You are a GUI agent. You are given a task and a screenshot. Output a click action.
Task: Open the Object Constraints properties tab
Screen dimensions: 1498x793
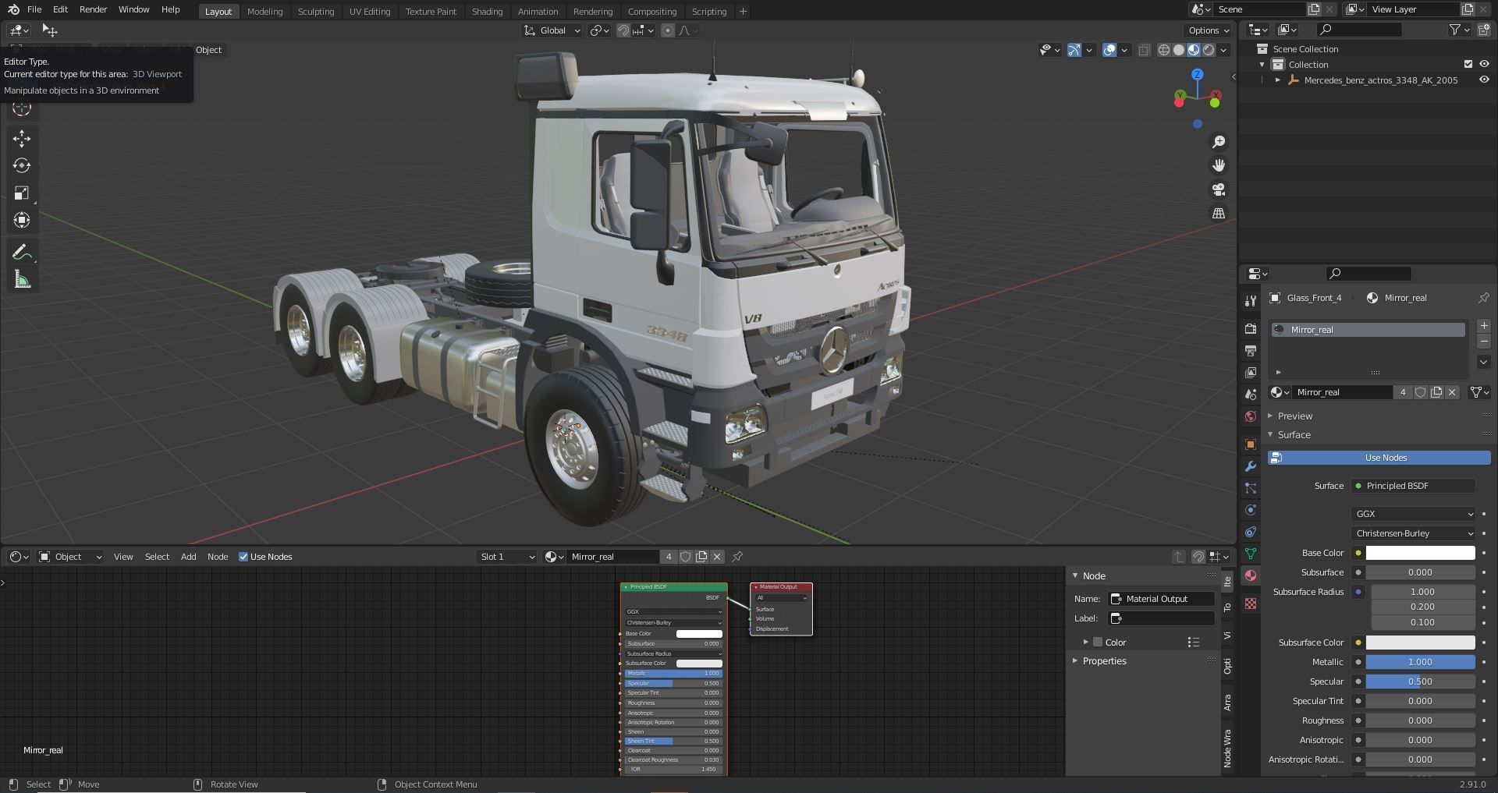(1251, 532)
